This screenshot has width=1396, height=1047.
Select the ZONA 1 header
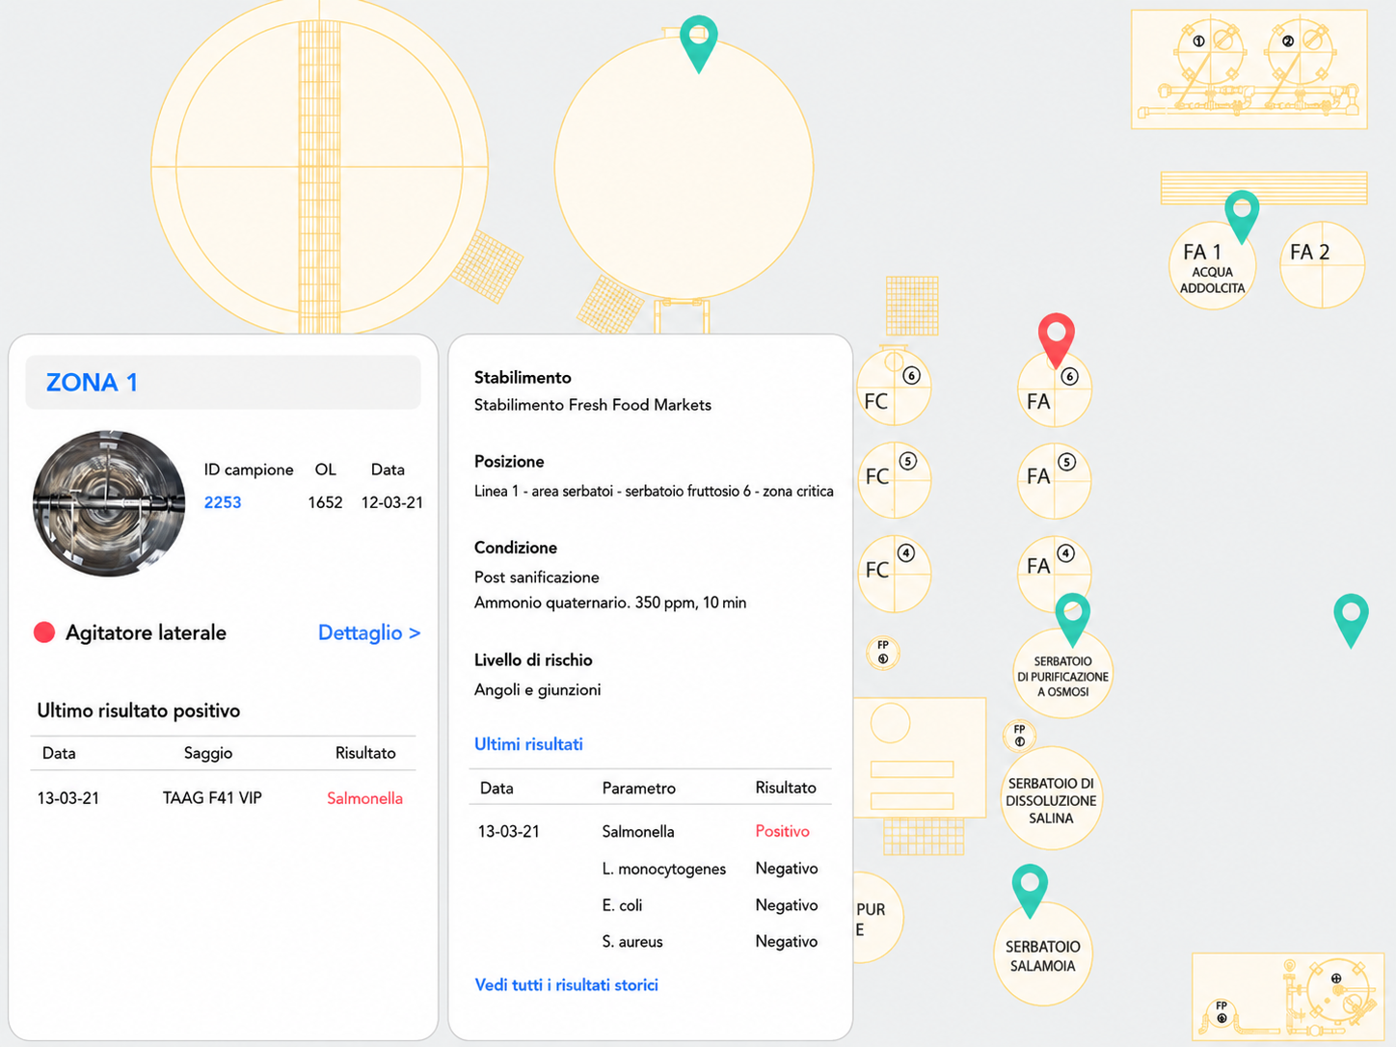point(223,382)
